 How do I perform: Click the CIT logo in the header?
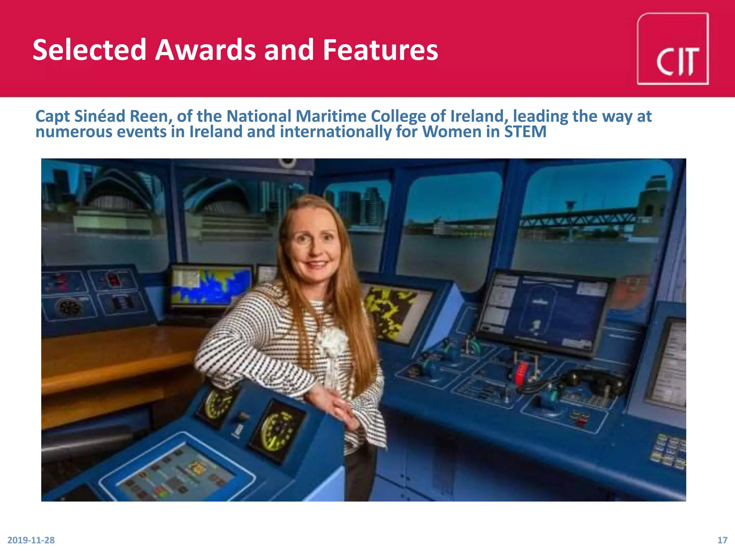click(673, 49)
